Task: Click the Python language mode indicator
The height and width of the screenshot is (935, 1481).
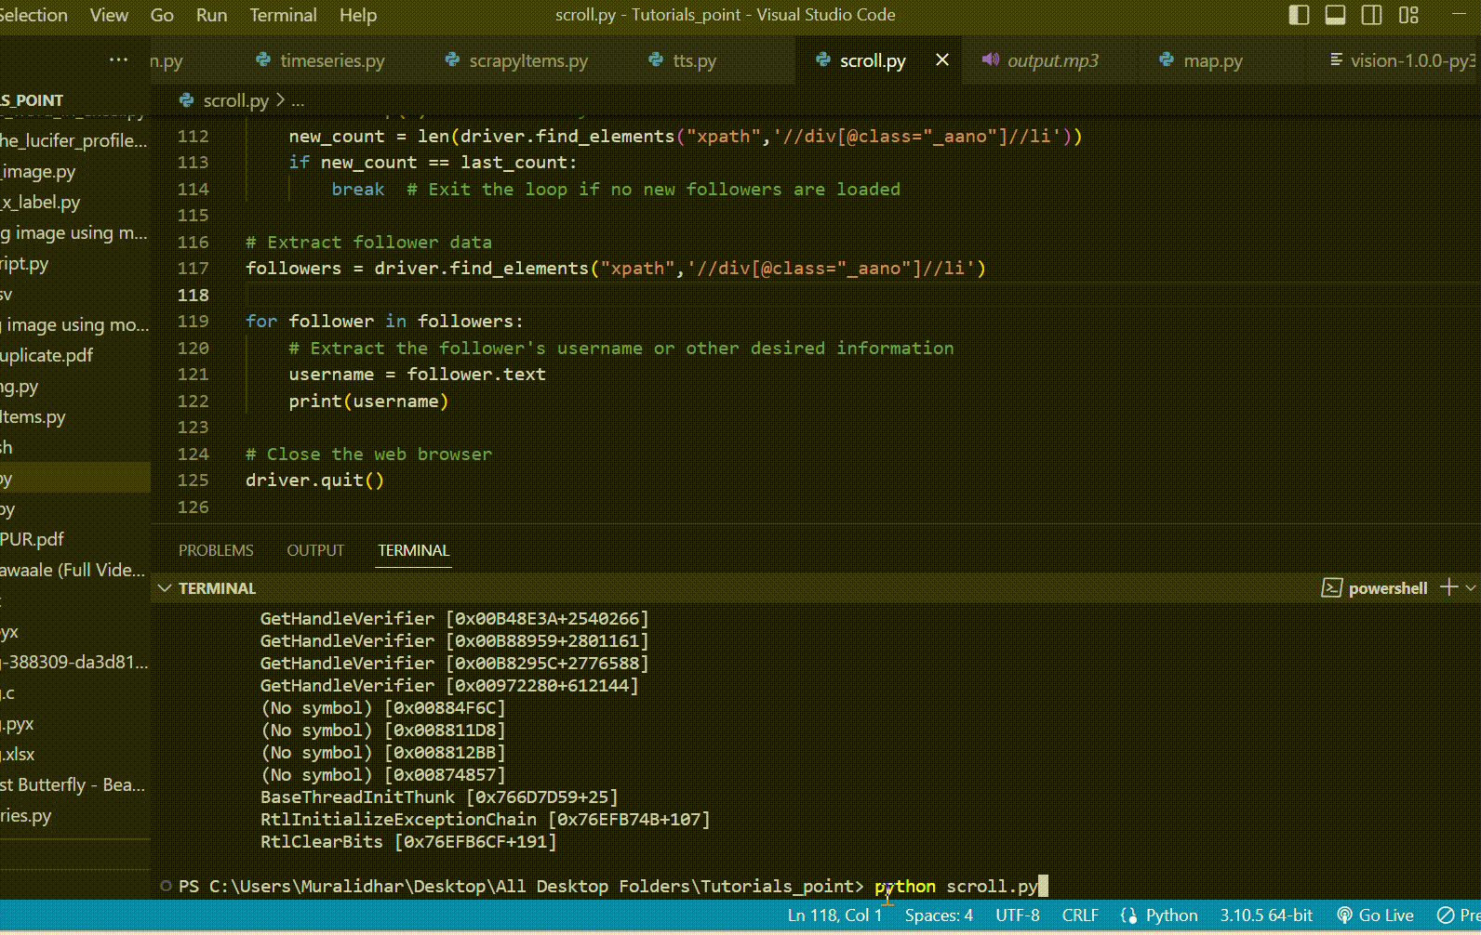Action: pos(1170,915)
